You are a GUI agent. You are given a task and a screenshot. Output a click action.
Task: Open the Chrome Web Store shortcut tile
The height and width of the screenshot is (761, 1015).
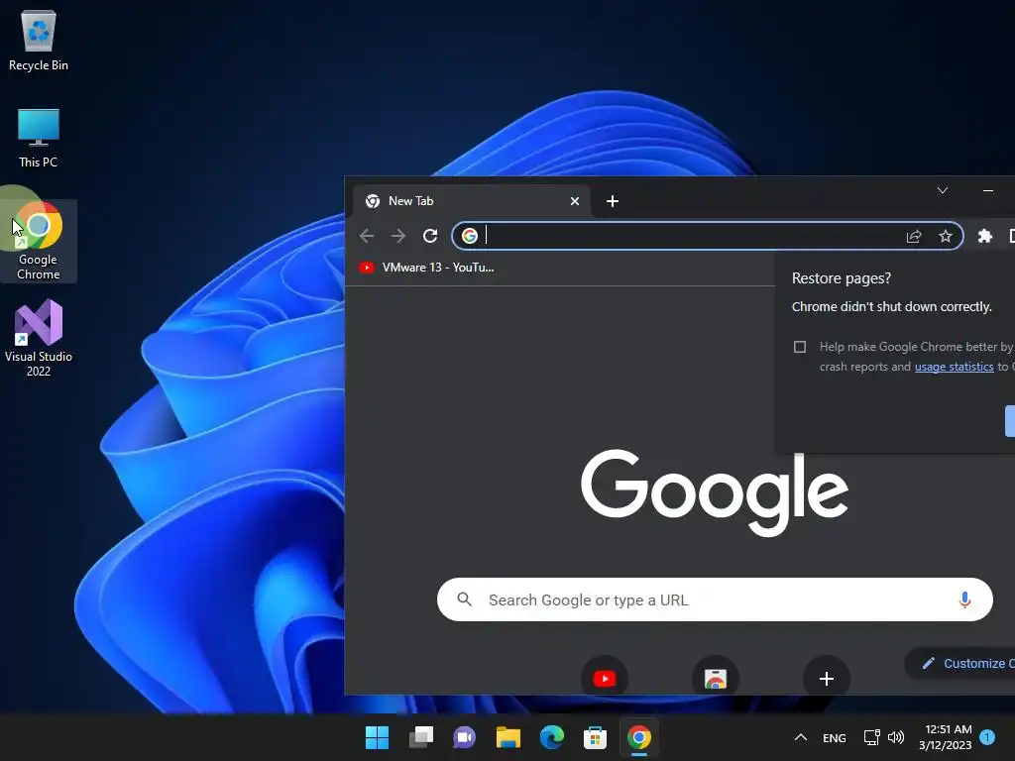[x=715, y=678]
